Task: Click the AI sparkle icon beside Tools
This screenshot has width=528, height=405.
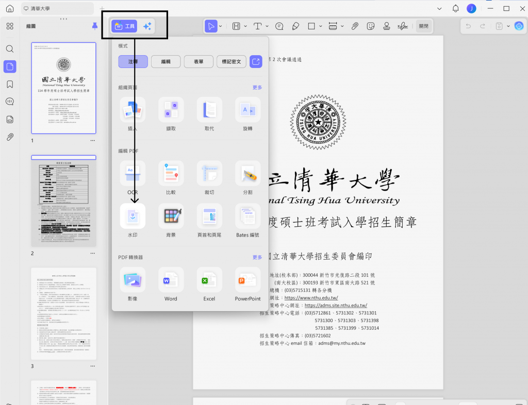Action: coord(147,26)
